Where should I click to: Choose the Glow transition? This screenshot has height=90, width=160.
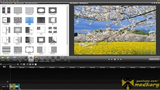(18, 30)
